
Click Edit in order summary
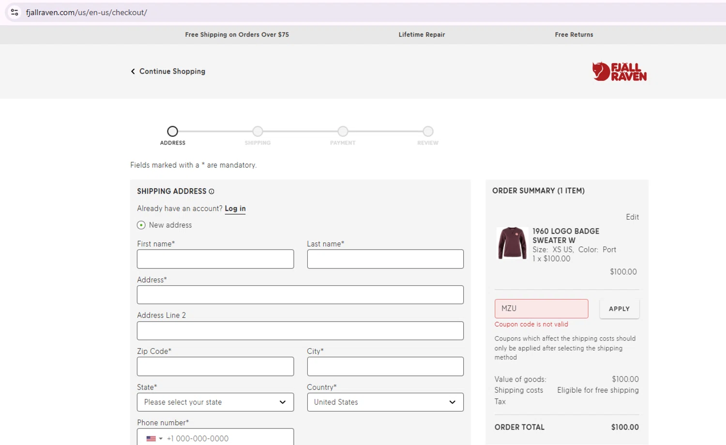pyautogui.click(x=632, y=217)
